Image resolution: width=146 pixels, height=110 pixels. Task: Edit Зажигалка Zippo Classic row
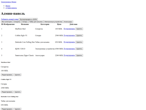coord(69,55)
